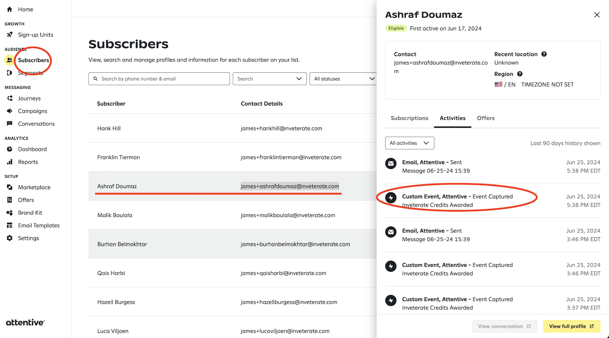Expand the All activities dropdown
This screenshot has width=609, height=338.
tap(409, 143)
